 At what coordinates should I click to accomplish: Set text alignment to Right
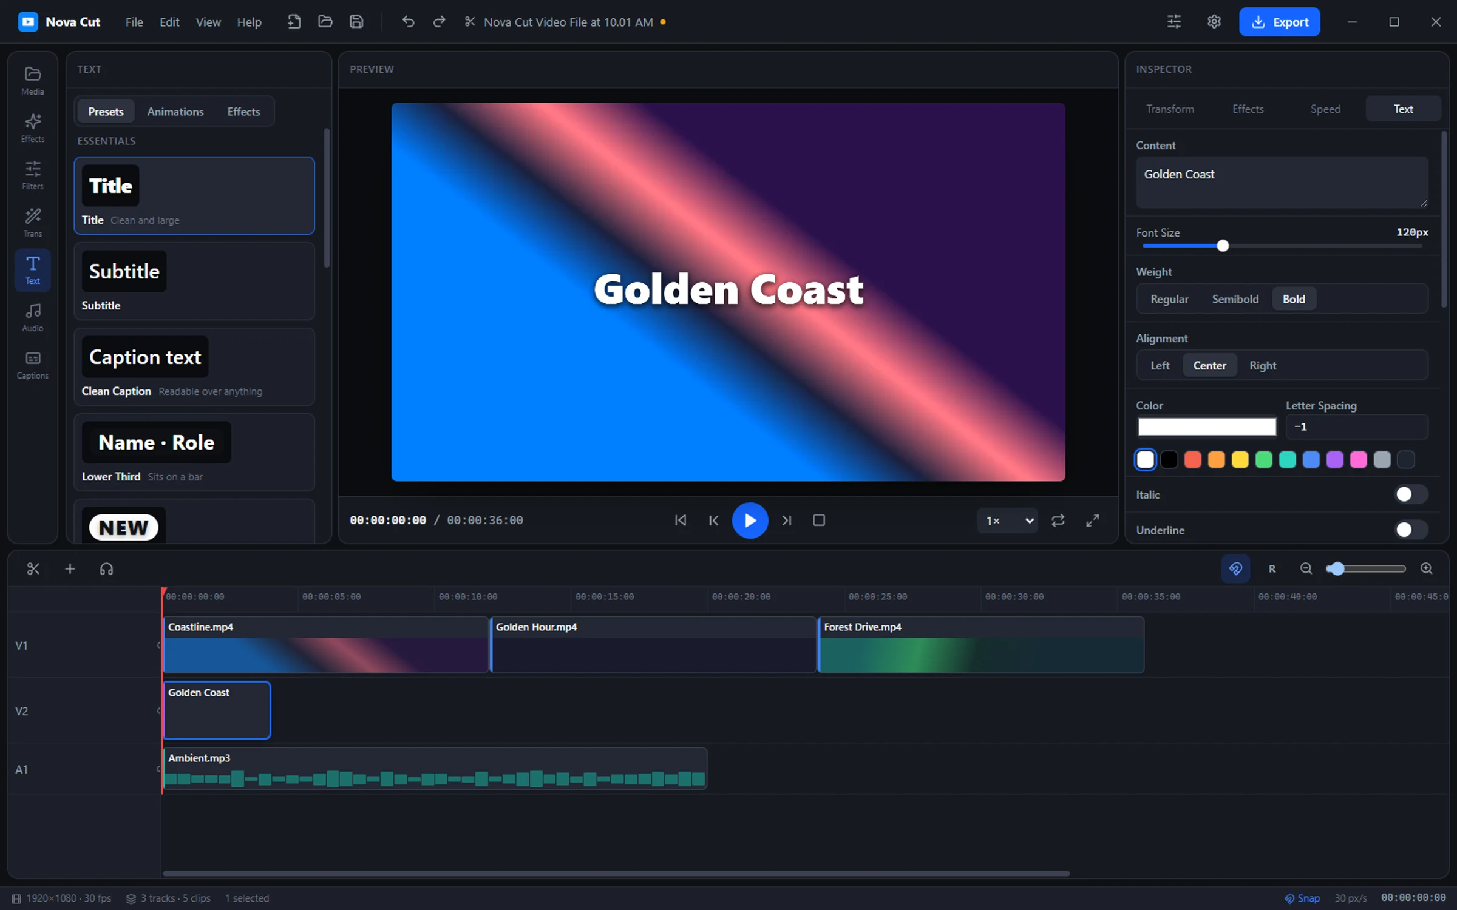coord(1263,365)
